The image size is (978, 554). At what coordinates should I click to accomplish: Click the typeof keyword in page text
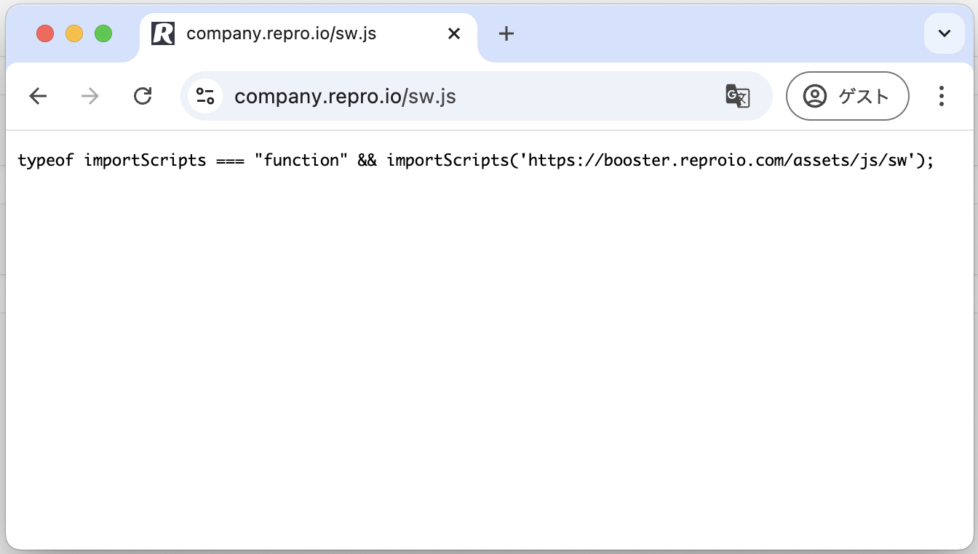(46, 160)
